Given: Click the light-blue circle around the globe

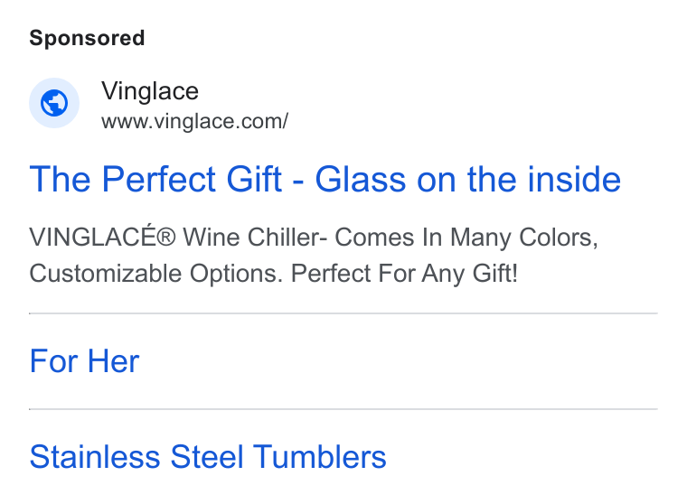Looking at the screenshot, I should coord(54,103).
